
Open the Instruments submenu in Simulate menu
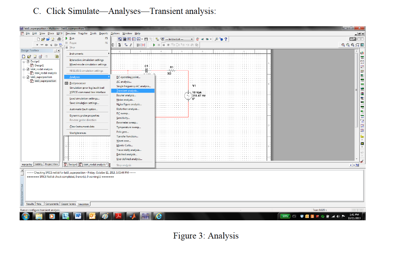[76, 54]
